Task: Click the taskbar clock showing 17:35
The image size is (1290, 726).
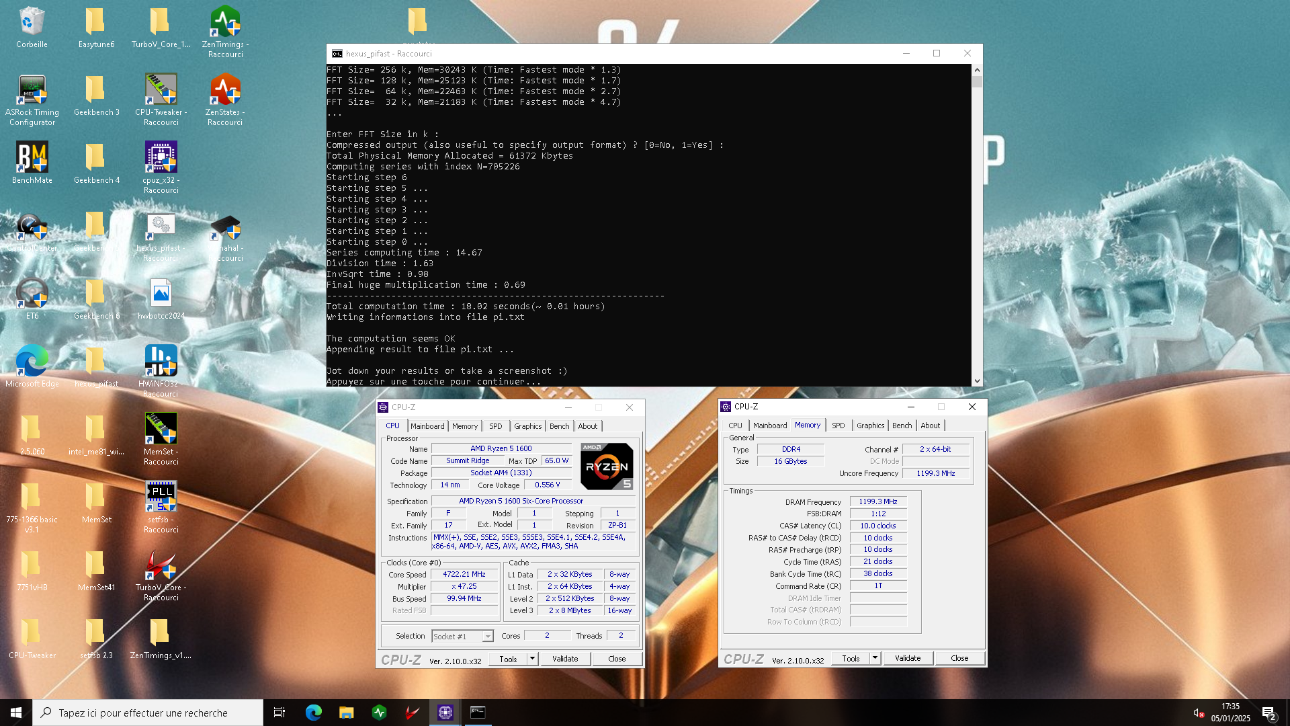Action: 1230,713
